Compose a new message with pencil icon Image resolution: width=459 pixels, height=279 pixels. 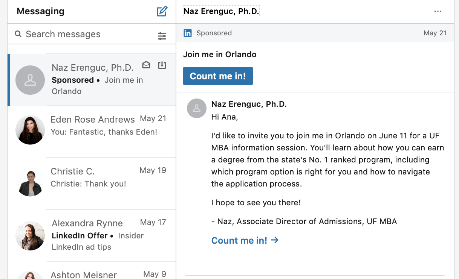(x=162, y=11)
